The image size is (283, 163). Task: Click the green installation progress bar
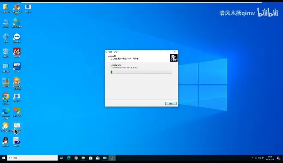tap(141, 72)
